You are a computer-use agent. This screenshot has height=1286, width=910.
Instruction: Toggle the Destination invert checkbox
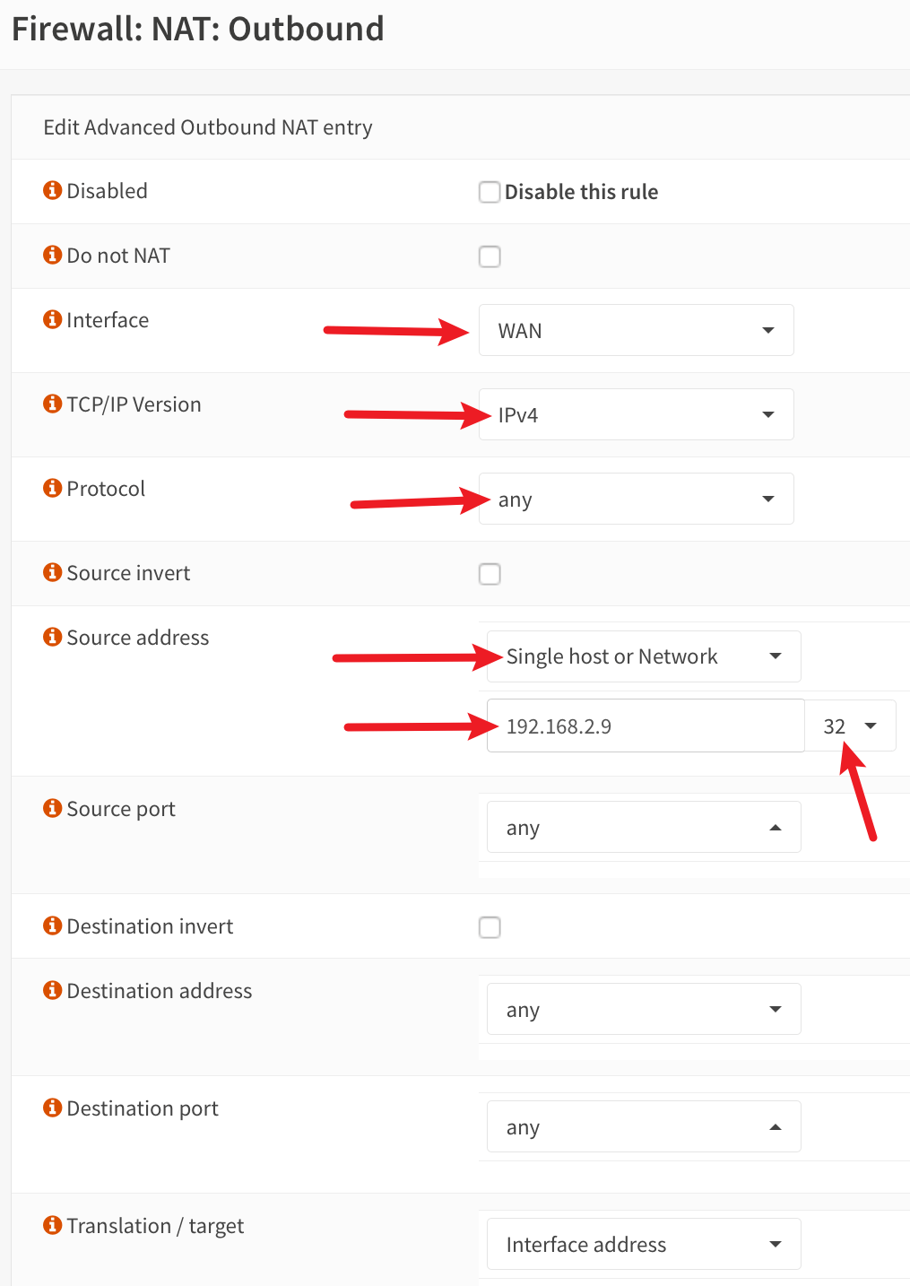[x=490, y=927]
